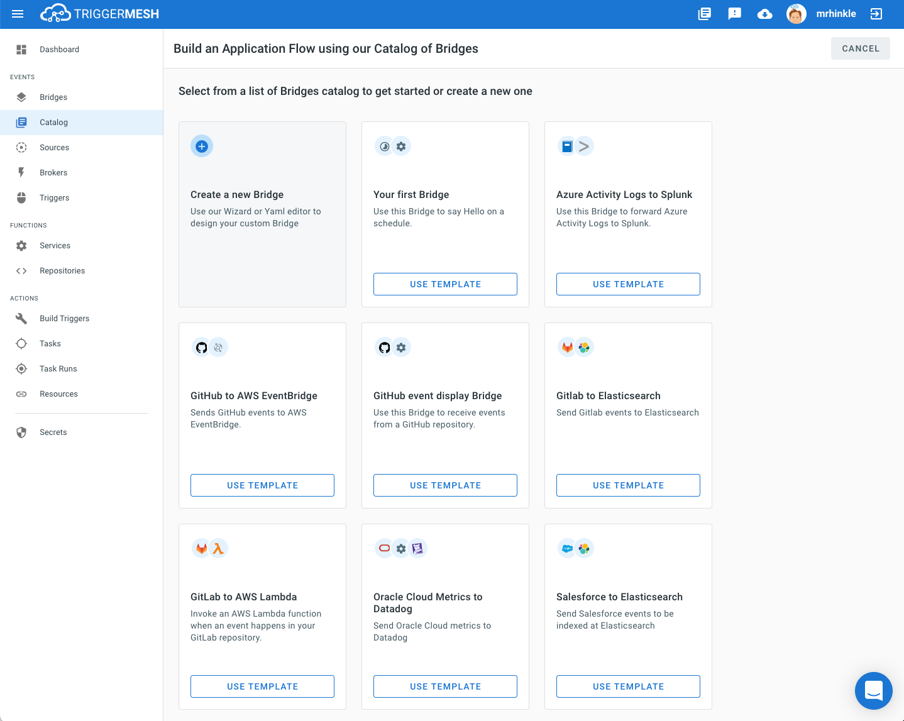Open the chat support bubble
The height and width of the screenshot is (721, 904).
pos(874,691)
